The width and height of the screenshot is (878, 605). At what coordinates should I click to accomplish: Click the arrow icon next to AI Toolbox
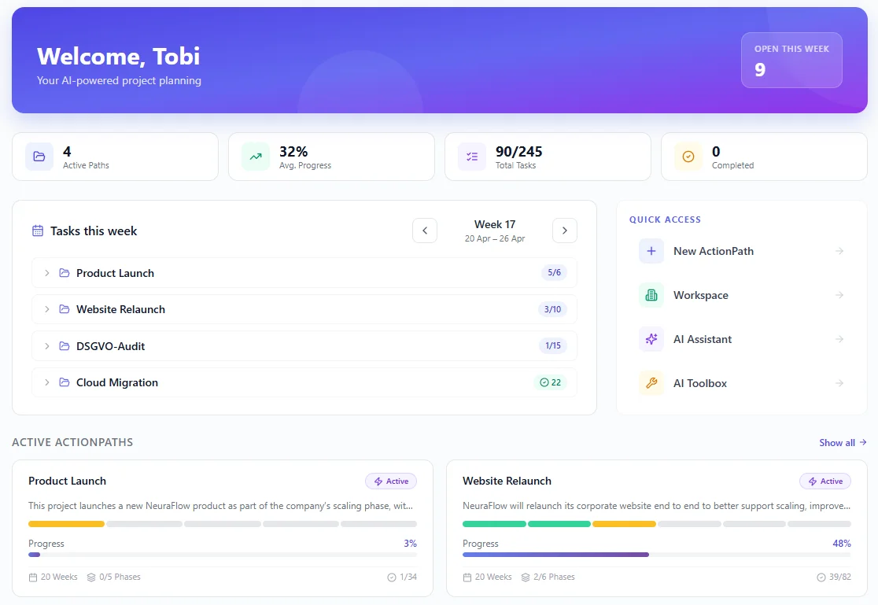coord(839,383)
